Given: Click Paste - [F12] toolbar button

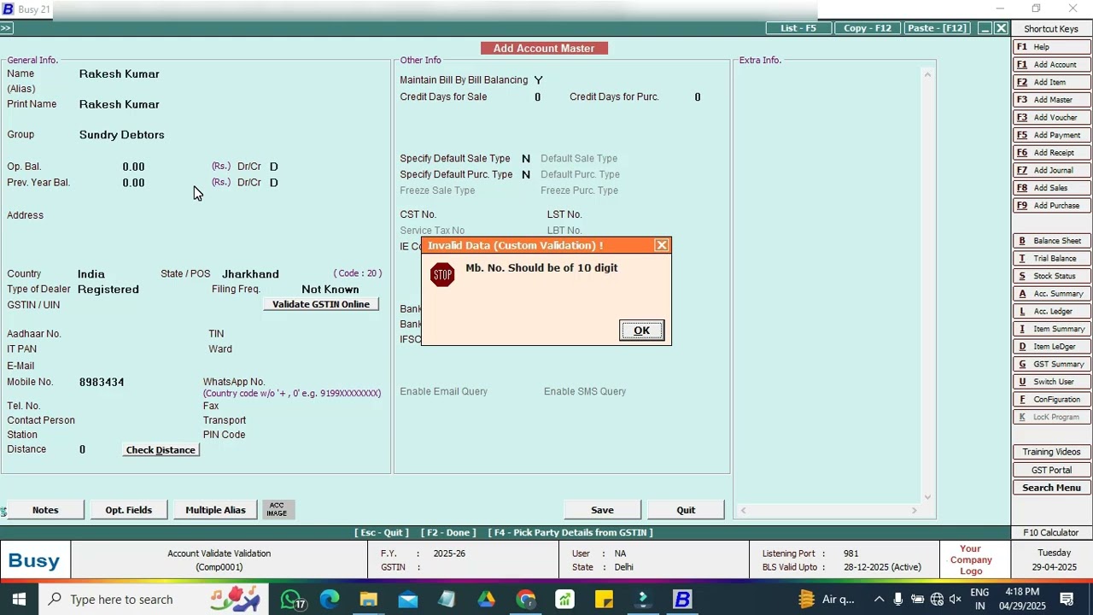Looking at the screenshot, I should pyautogui.click(x=937, y=28).
